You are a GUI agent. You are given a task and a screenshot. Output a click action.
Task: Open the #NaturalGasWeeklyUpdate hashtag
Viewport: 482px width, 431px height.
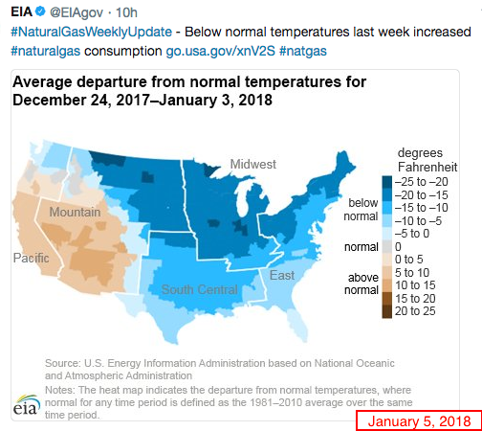tap(91, 32)
